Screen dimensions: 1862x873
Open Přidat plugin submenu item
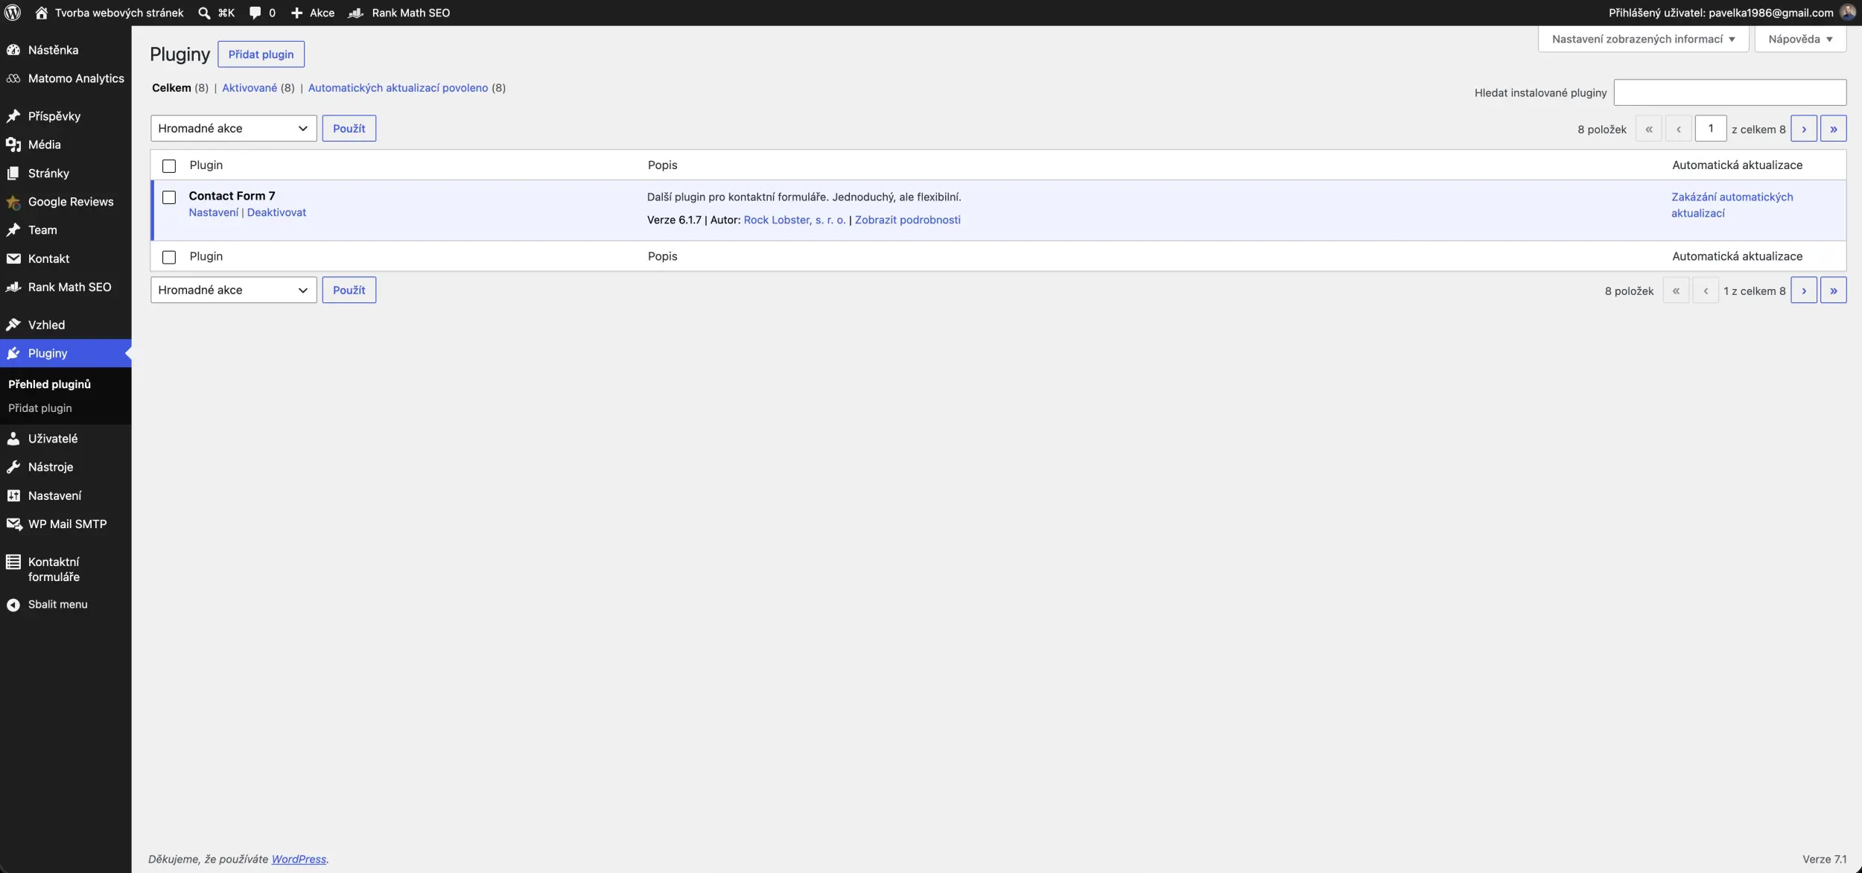point(40,408)
